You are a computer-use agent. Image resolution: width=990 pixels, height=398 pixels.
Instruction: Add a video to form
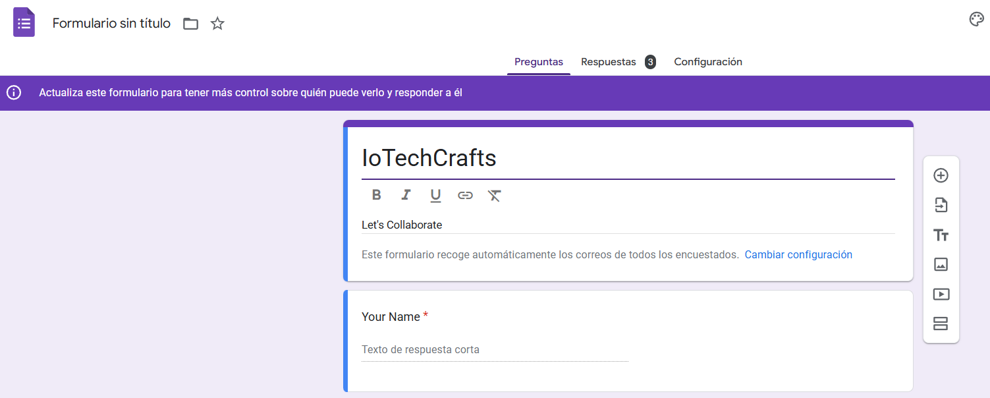[941, 295]
